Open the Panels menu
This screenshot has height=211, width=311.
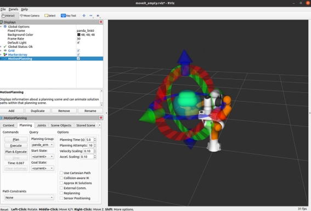(x=13, y=9)
